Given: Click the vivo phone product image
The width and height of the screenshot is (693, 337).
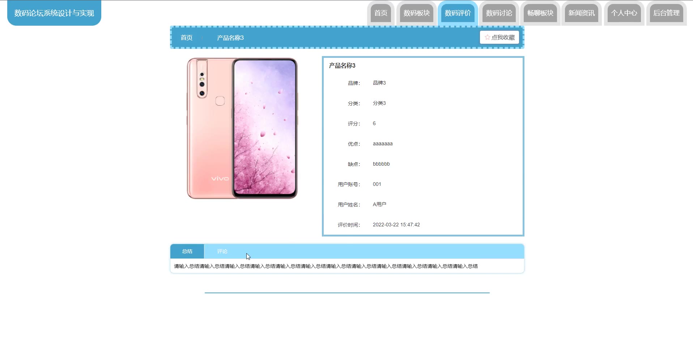Looking at the screenshot, I should pyautogui.click(x=242, y=128).
